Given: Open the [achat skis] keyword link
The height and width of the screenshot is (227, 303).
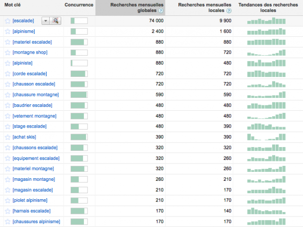Looking at the screenshot, I should pyautogui.click(x=24, y=137).
